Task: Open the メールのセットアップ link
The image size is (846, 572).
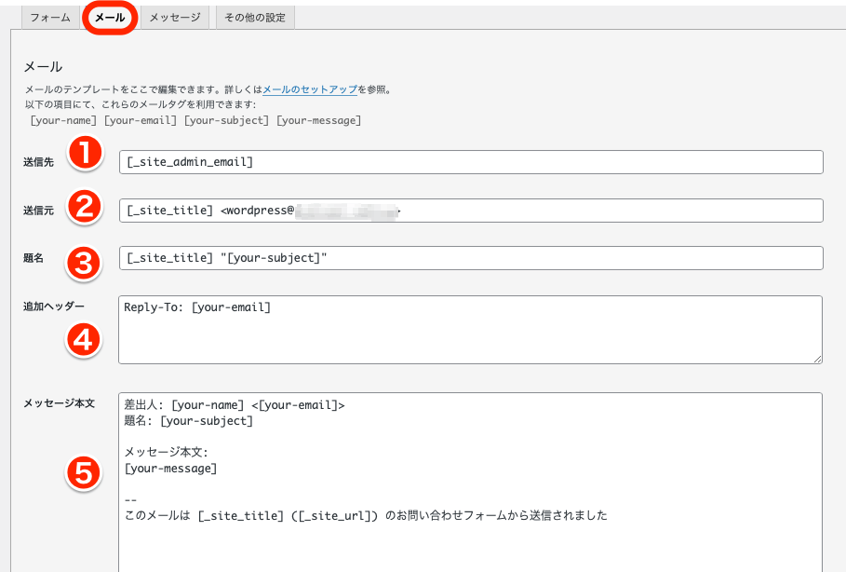Action: 310,89
